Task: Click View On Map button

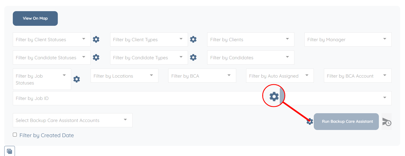Action: (x=35, y=18)
